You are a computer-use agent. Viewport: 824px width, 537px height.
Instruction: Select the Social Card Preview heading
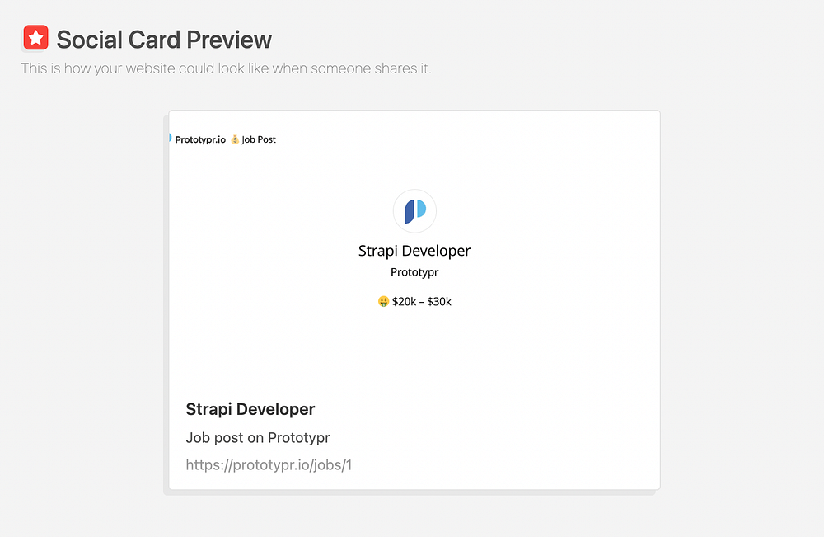point(164,40)
